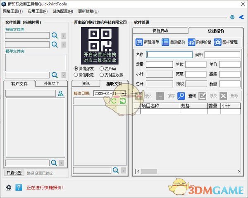Open settings gear icon at bottom left
248x198 pixels.
click(x=9, y=187)
